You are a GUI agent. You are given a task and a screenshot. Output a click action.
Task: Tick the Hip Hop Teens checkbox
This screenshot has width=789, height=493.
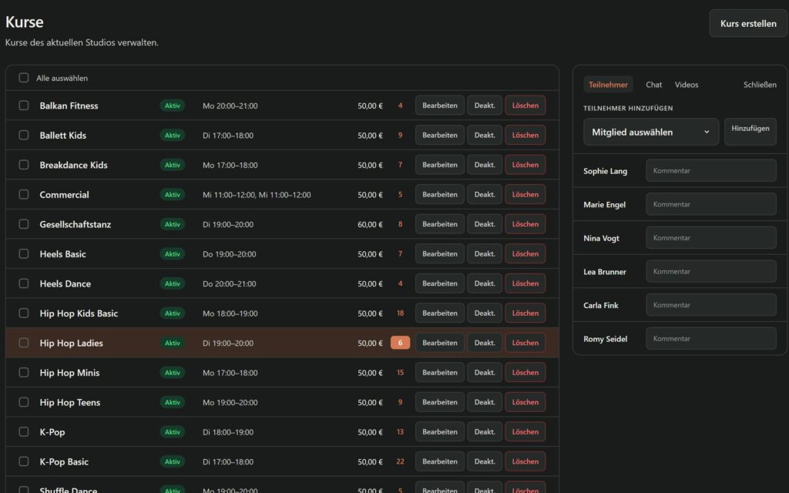click(24, 402)
